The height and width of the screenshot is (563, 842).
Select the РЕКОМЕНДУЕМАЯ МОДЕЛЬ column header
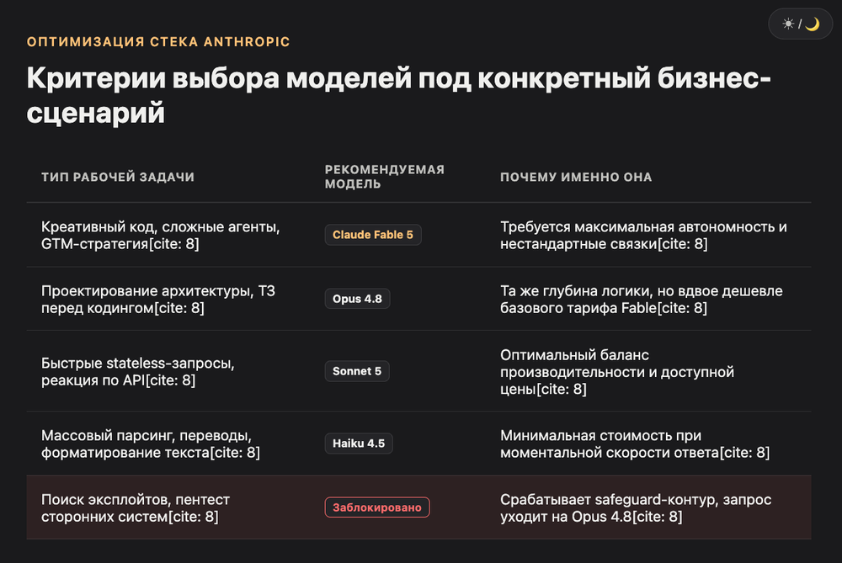coord(385,177)
